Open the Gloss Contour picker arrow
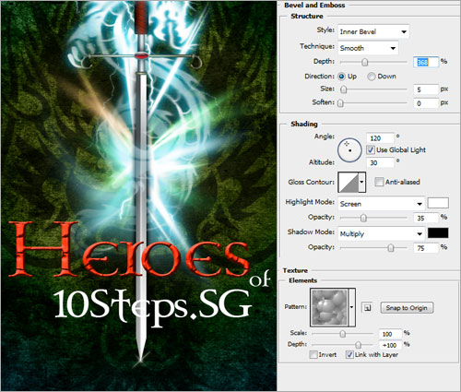461x392 pixels. click(x=361, y=182)
